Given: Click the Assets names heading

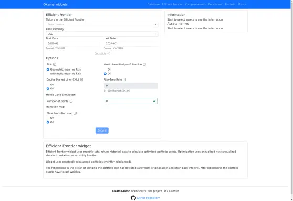Looking at the screenshot, I should [x=178, y=24].
